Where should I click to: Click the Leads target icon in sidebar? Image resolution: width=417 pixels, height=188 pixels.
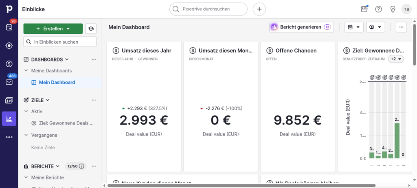(x=9, y=46)
